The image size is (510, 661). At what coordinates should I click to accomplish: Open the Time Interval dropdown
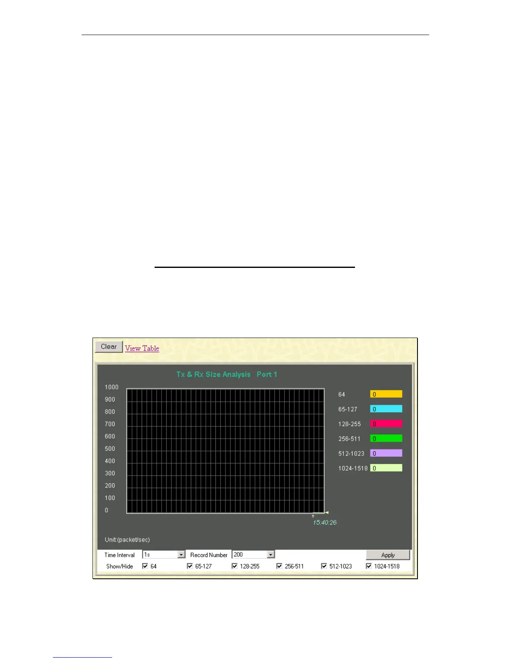pyautogui.click(x=164, y=555)
